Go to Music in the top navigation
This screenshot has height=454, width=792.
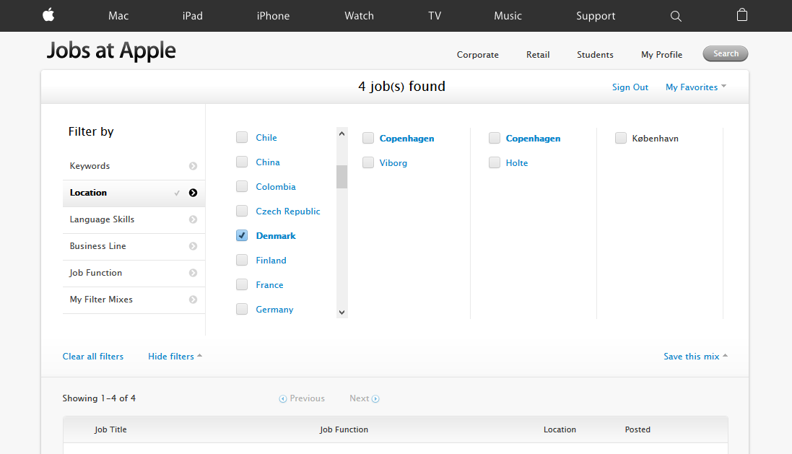(x=508, y=16)
